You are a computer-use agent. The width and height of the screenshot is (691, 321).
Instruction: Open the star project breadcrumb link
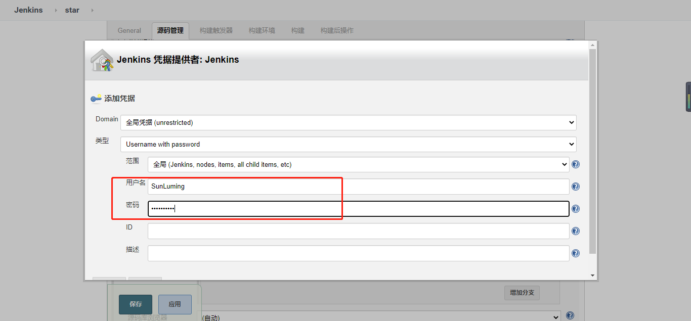pos(72,10)
